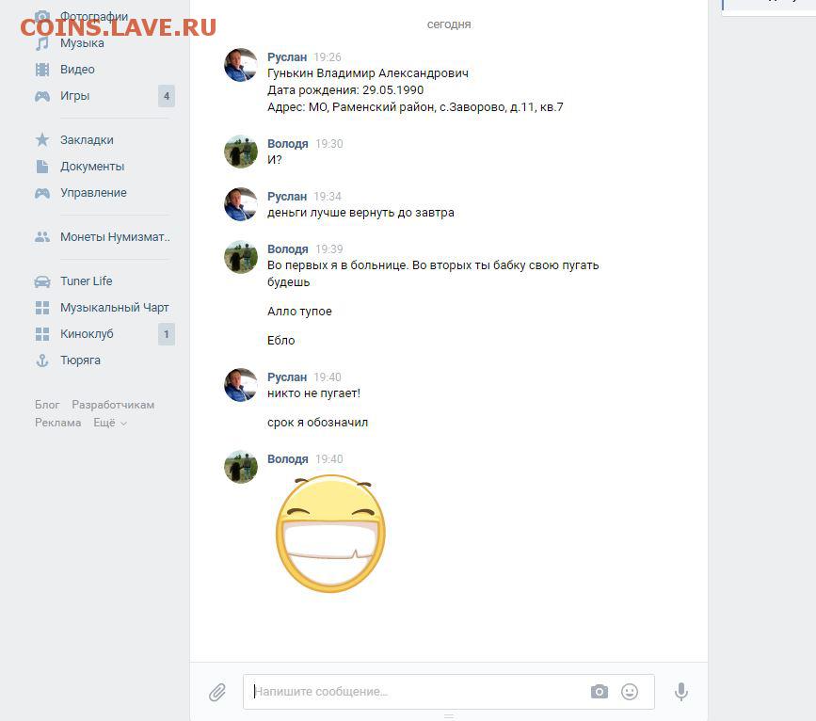Viewport: 816px width, 721px height.
Task: Click the 'Дата рождения: 29.05.1990' line
Action: [345, 90]
